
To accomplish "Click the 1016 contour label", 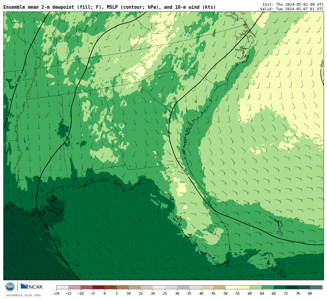I will click(x=185, y=172).
